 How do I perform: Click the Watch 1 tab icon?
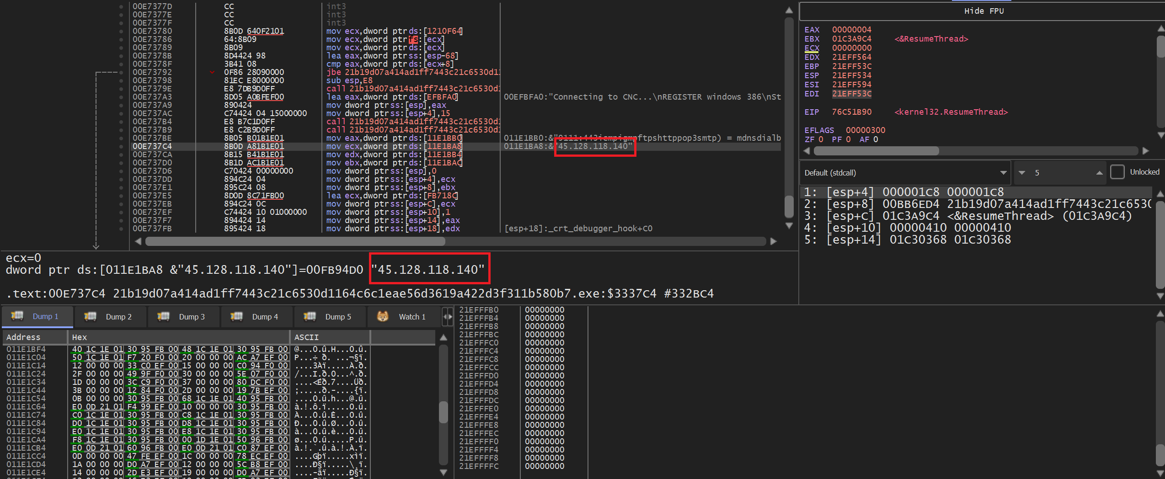point(383,316)
